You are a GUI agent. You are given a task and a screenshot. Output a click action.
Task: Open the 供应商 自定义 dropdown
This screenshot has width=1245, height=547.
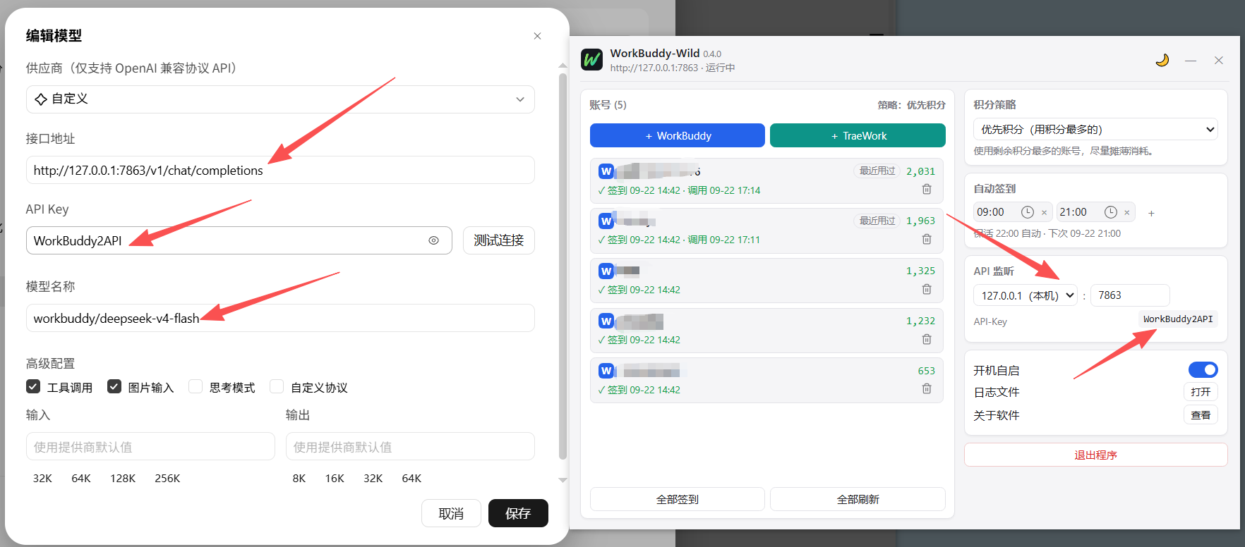coord(280,99)
